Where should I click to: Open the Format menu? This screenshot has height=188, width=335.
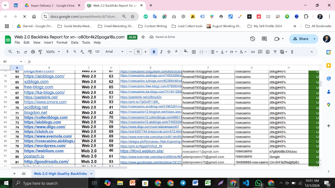tap(62, 42)
